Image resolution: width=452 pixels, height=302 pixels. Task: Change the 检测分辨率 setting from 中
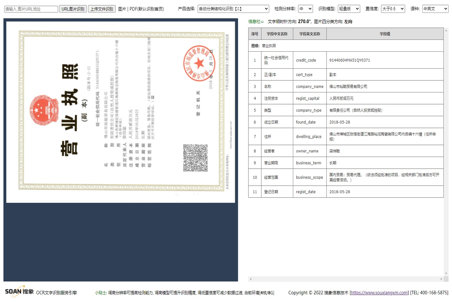[x=306, y=9]
